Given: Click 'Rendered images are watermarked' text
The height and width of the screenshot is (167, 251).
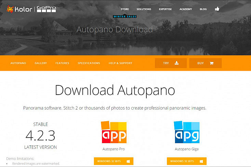Looking at the screenshot, I should (x=36, y=164).
